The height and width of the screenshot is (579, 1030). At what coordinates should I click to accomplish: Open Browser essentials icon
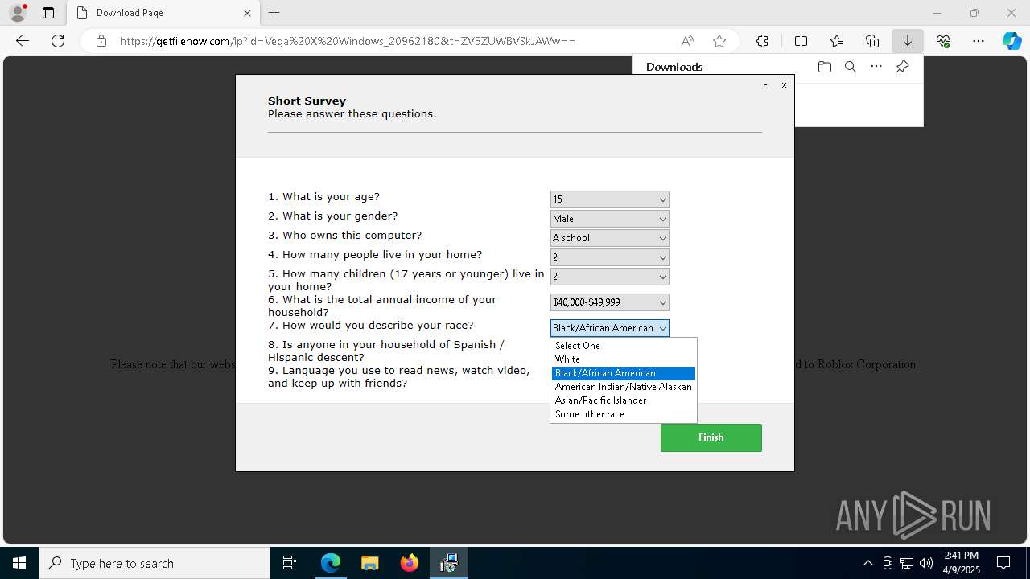coord(943,41)
